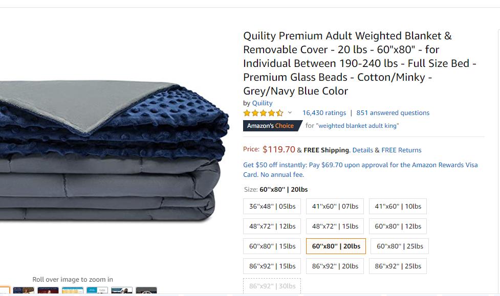Open the shipping Details link

pos(362,150)
